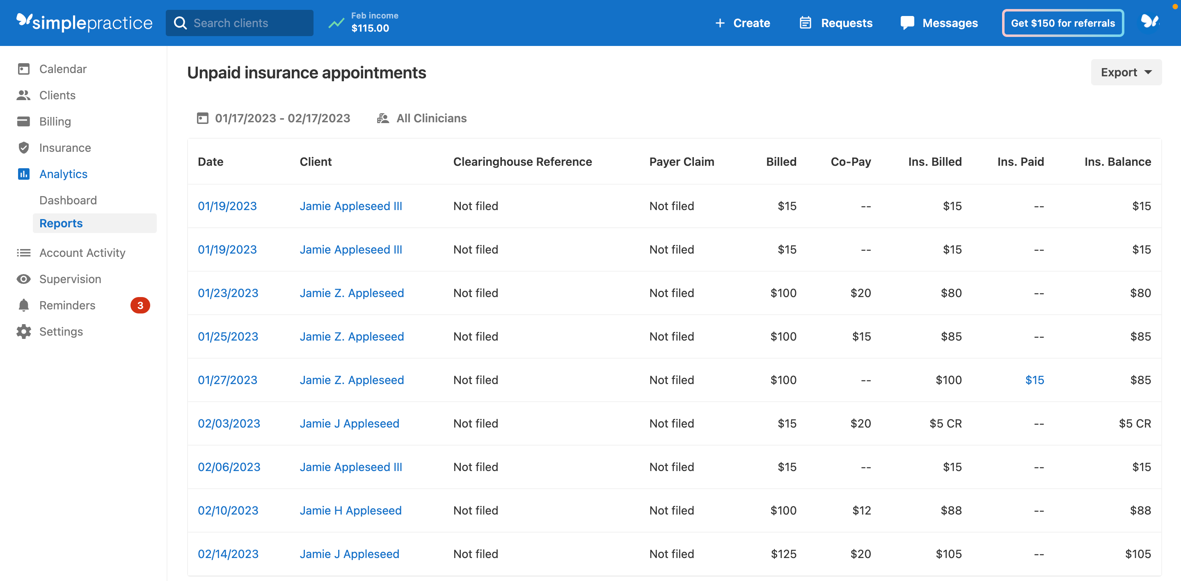Select the Analytics bar chart icon
1181x581 pixels.
pos(24,174)
